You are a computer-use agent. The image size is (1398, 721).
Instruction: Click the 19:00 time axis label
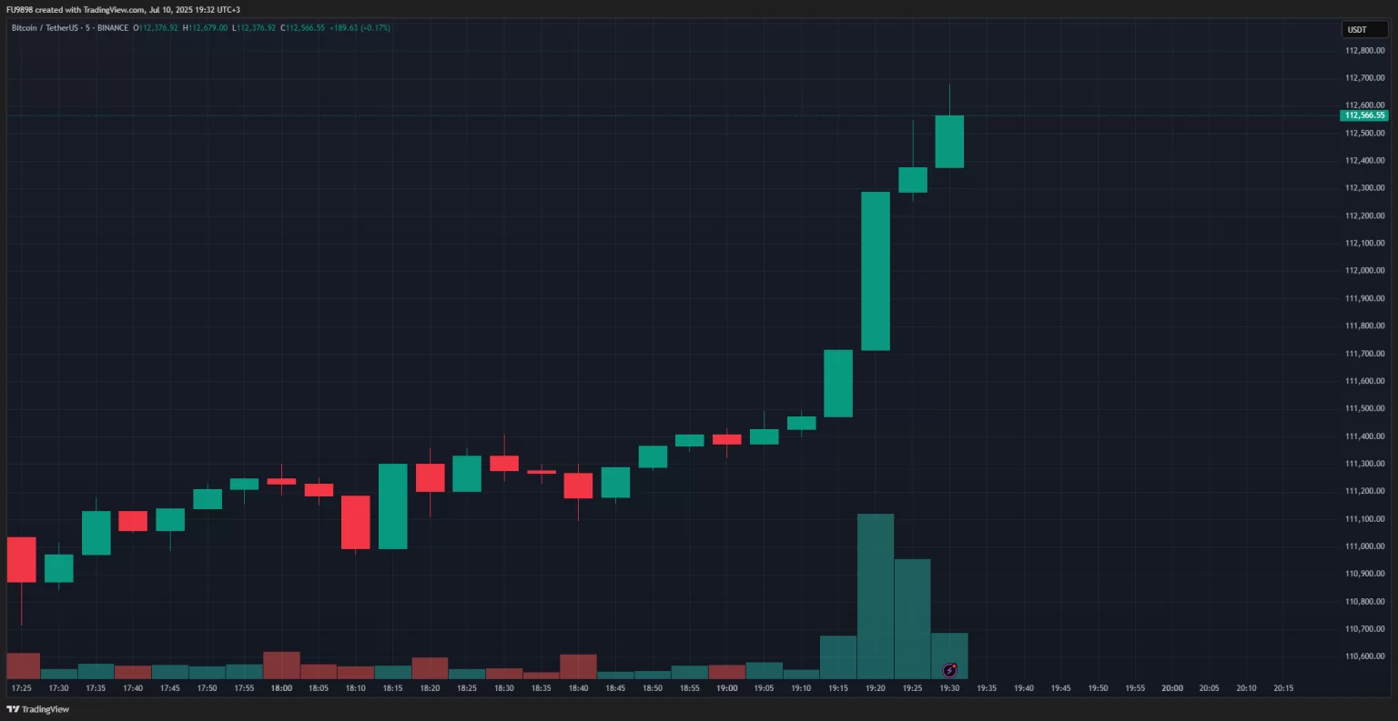click(726, 688)
